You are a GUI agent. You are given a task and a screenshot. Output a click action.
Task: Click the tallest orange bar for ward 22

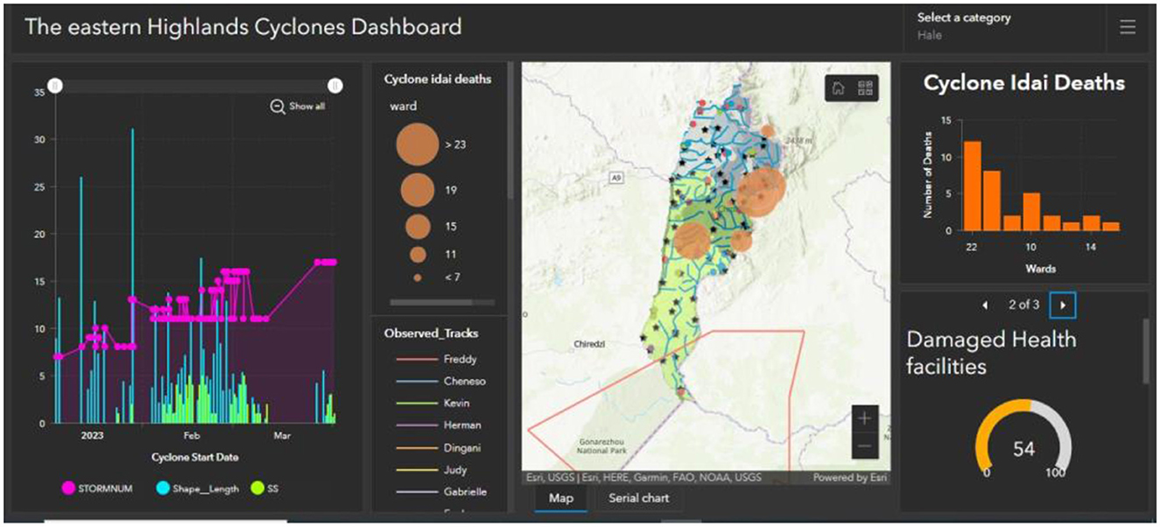[973, 186]
